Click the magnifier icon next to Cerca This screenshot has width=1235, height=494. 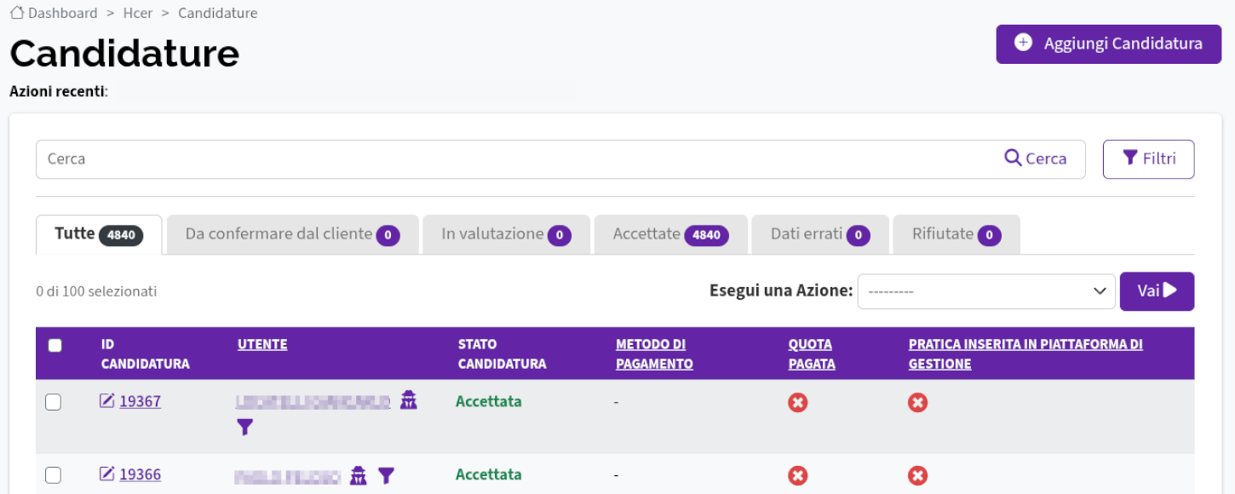1013,158
